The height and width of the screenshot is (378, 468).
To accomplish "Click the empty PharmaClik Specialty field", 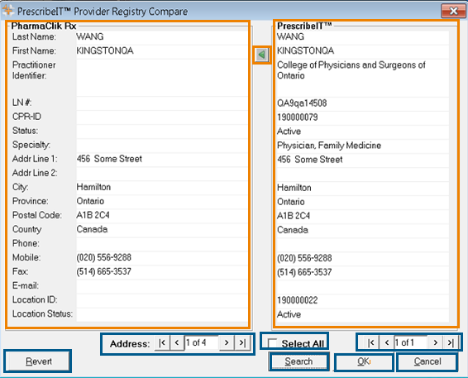I will click(x=162, y=145).
